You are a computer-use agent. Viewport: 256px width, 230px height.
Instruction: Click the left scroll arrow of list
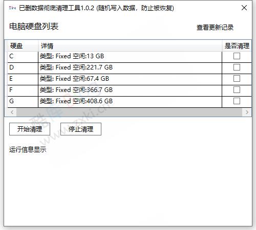coord(12,112)
